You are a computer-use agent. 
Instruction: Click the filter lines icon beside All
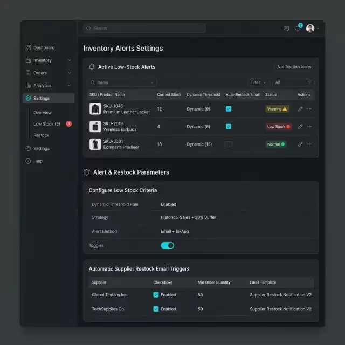tap(309, 82)
